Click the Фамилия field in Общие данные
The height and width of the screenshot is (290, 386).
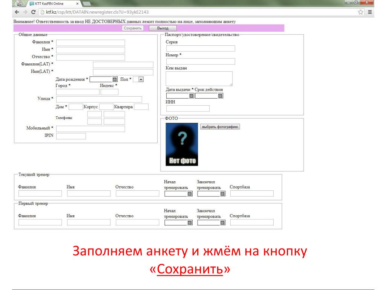click(x=90, y=43)
